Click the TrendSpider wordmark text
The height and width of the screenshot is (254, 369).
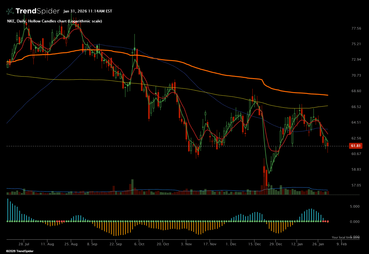coord(37,11)
